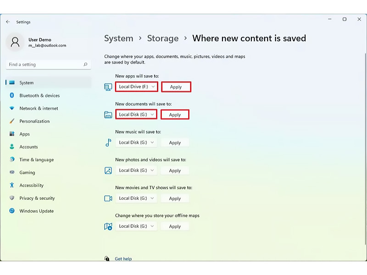
Task: Open Windows Update settings
Action: 49,211
